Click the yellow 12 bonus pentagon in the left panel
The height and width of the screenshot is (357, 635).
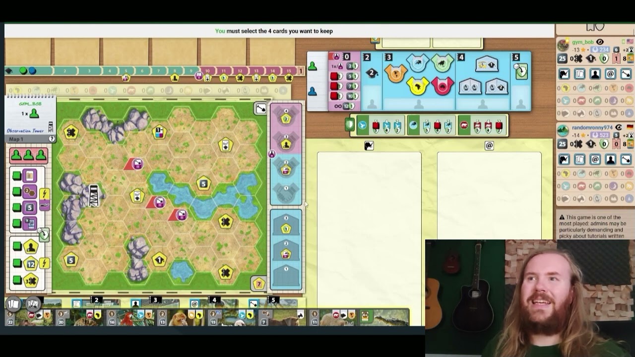pos(31,264)
